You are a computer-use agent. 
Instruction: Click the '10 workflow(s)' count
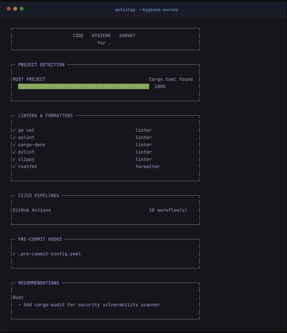click(168, 210)
